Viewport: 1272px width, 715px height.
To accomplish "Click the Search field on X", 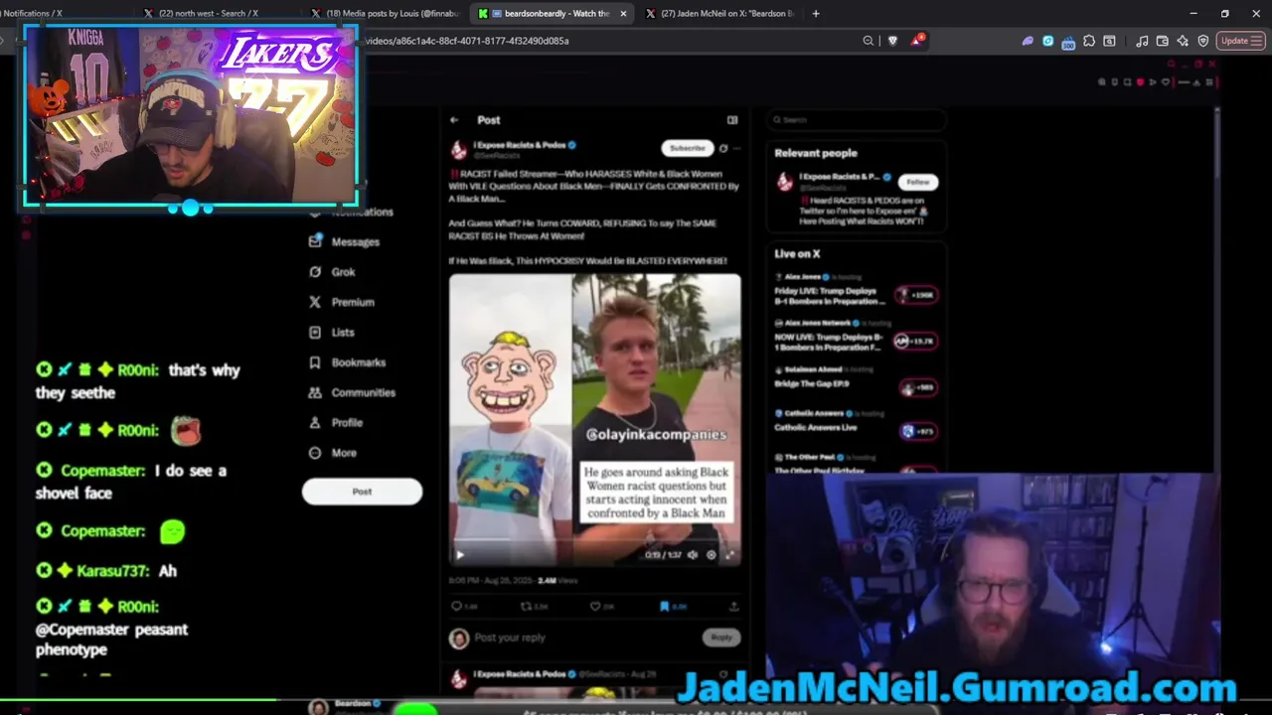I will tap(857, 120).
